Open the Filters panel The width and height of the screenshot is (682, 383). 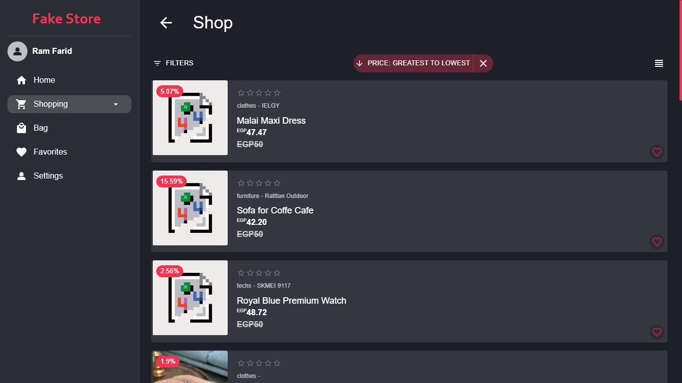click(173, 63)
